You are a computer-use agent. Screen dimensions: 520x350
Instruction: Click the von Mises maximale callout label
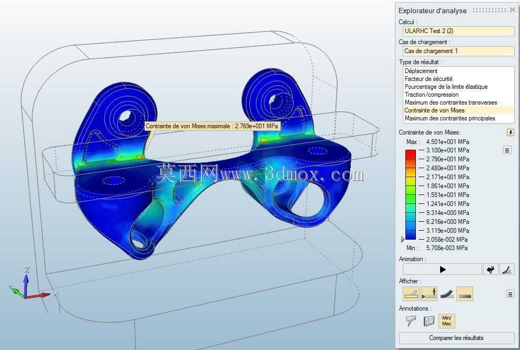pyautogui.click(x=212, y=126)
